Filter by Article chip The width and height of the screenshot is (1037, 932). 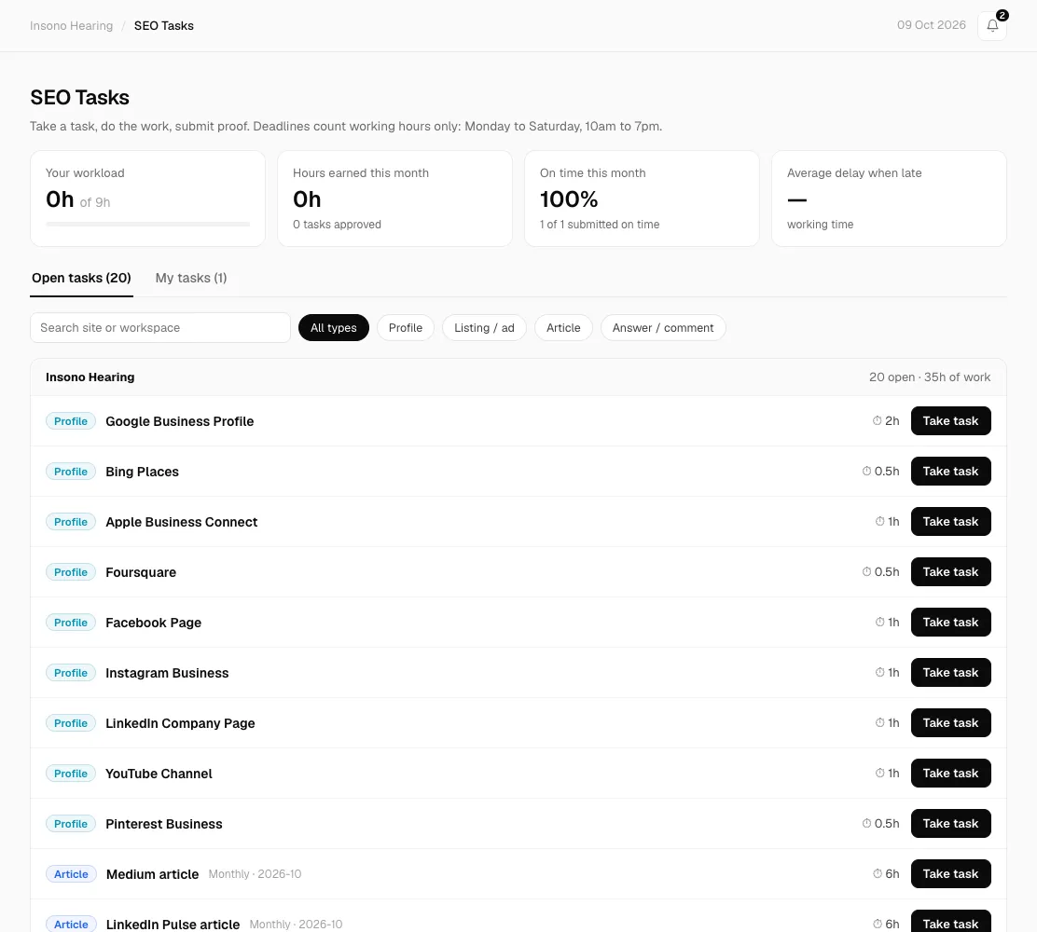point(563,328)
